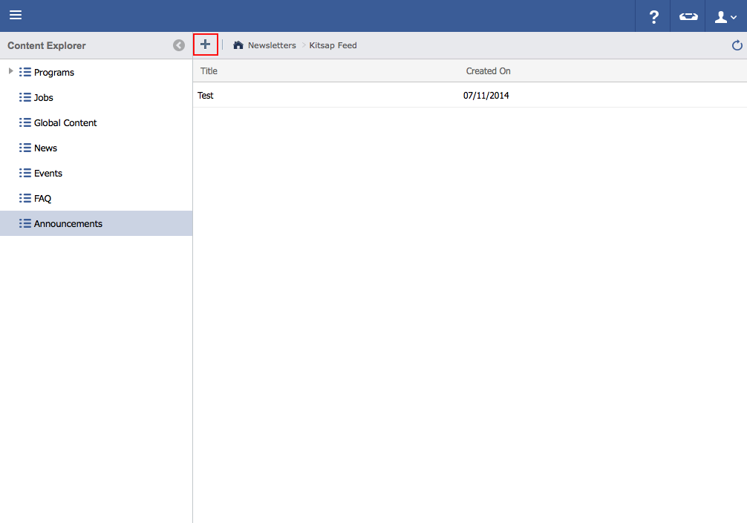747x523 pixels.
Task: Select News in the sidebar
Action: point(45,148)
